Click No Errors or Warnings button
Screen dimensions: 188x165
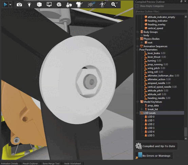[x=154, y=155]
